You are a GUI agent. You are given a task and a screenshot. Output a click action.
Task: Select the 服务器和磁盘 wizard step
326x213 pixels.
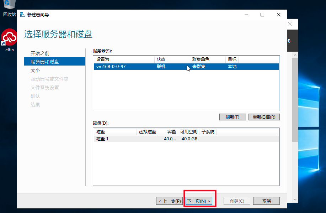click(x=54, y=61)
